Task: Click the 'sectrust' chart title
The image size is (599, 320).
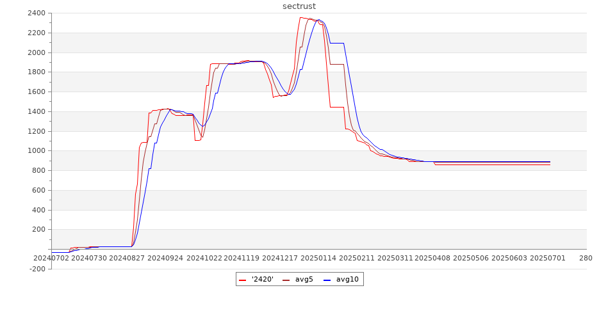Action: pyautogui.click(x=299, y=6)
